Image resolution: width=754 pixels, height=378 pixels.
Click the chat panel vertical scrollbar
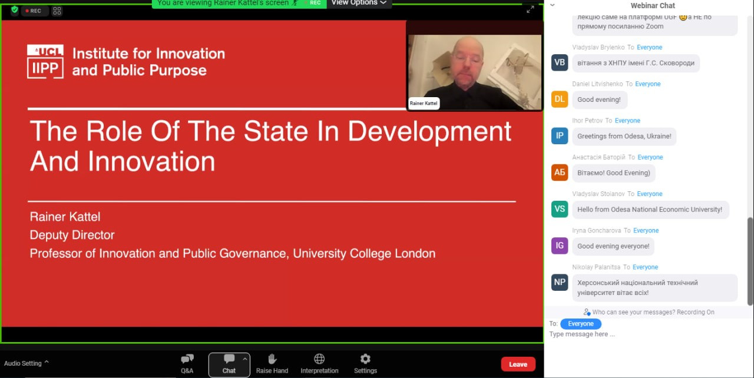click(x=750, y=261)
